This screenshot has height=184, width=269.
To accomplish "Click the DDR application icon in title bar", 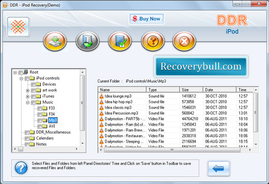I will (5, 5).
